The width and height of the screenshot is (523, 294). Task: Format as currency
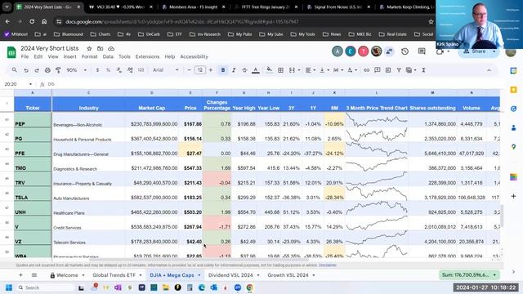(97, 70)
